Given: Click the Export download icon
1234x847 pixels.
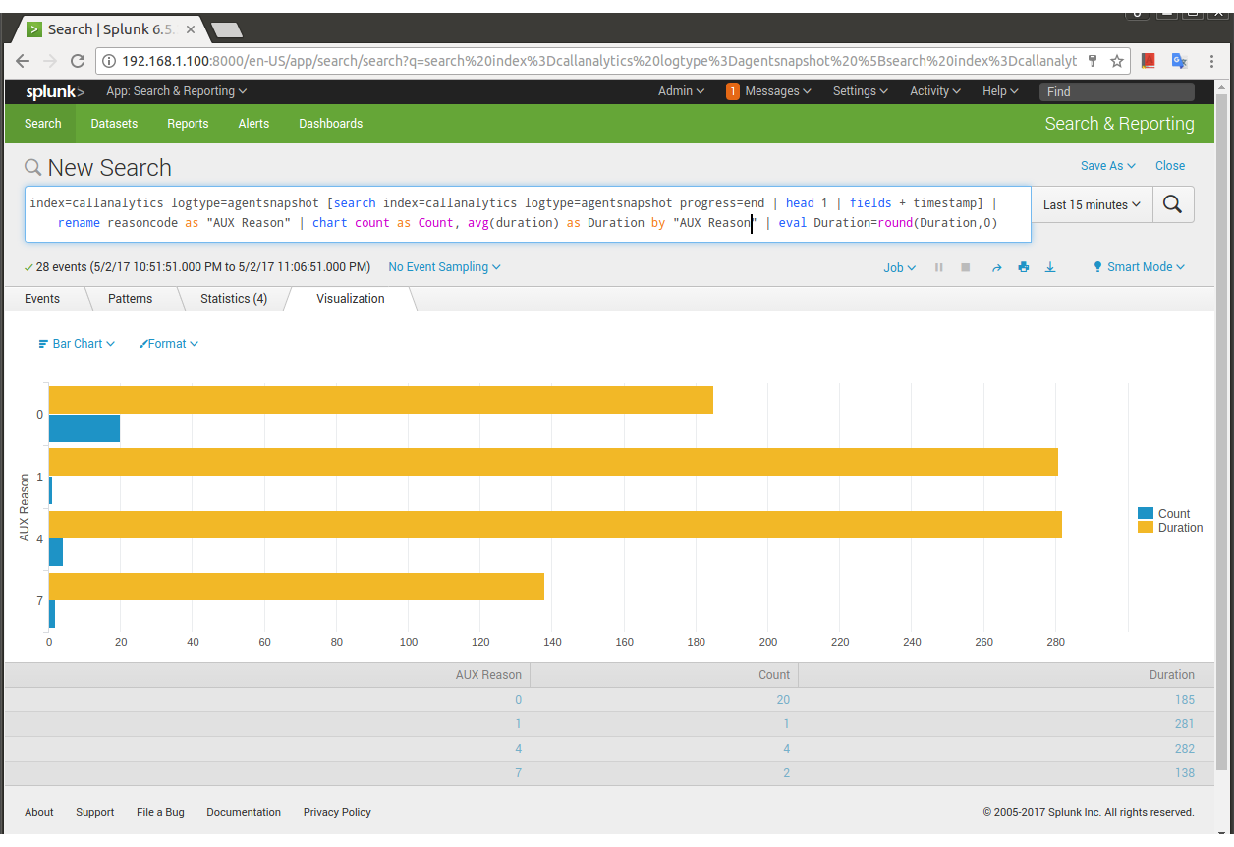Looking at the screenshot, I should tap(1050, 267).
